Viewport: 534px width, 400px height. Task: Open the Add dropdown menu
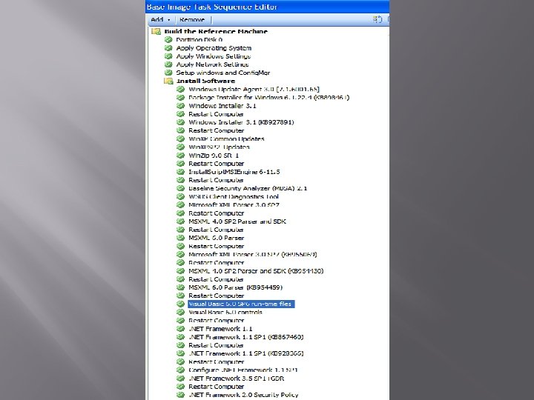coord(160,20)
